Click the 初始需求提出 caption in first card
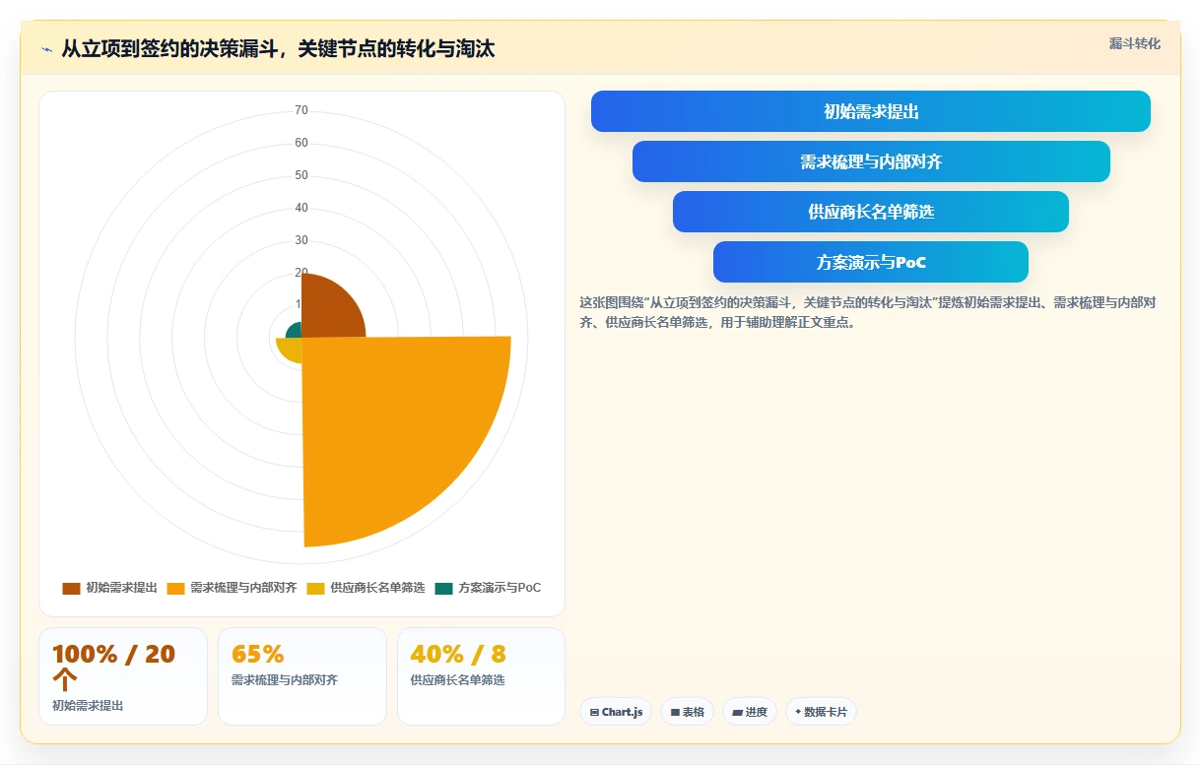The width and height of the screenshot is (1201, 765). pyautogui.click(x=88, y=706)
